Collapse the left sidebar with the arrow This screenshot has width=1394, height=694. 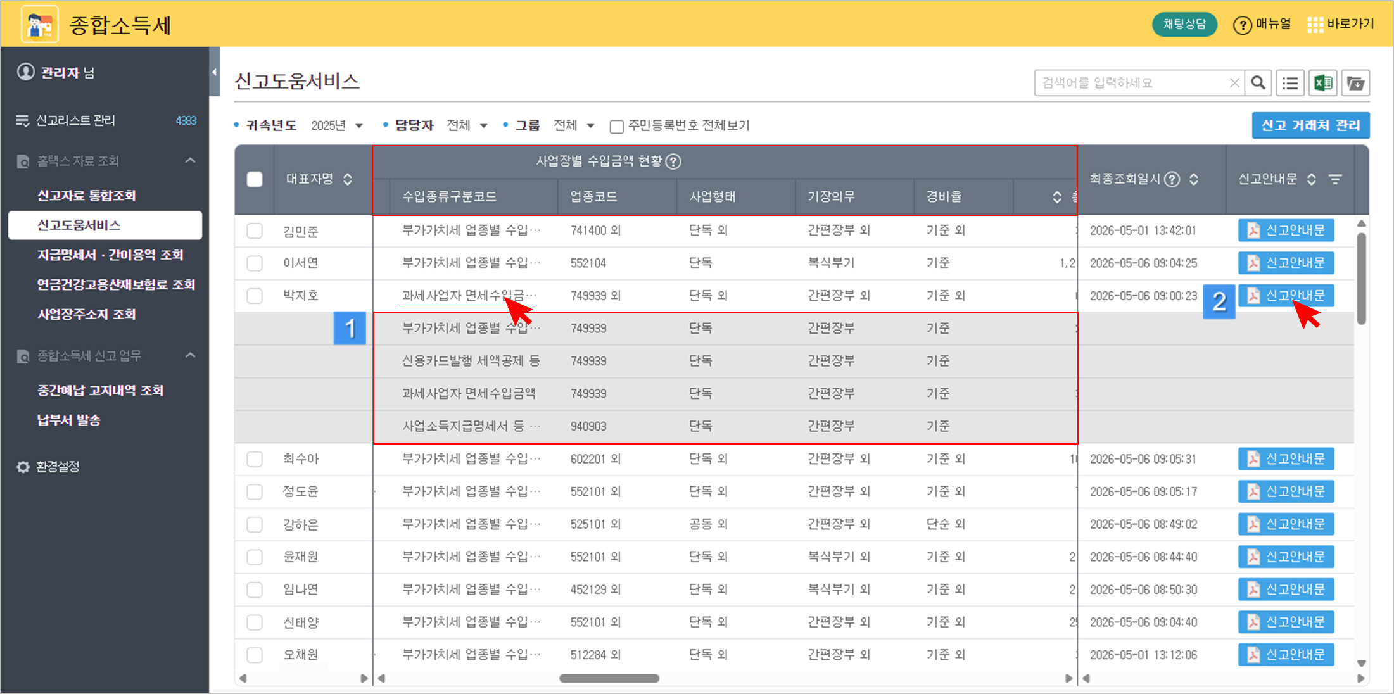click(x=214, y=72)
